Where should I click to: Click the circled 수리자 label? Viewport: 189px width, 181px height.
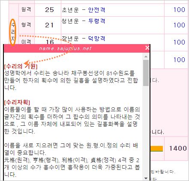pyautogui.click(x=13, y=33)
